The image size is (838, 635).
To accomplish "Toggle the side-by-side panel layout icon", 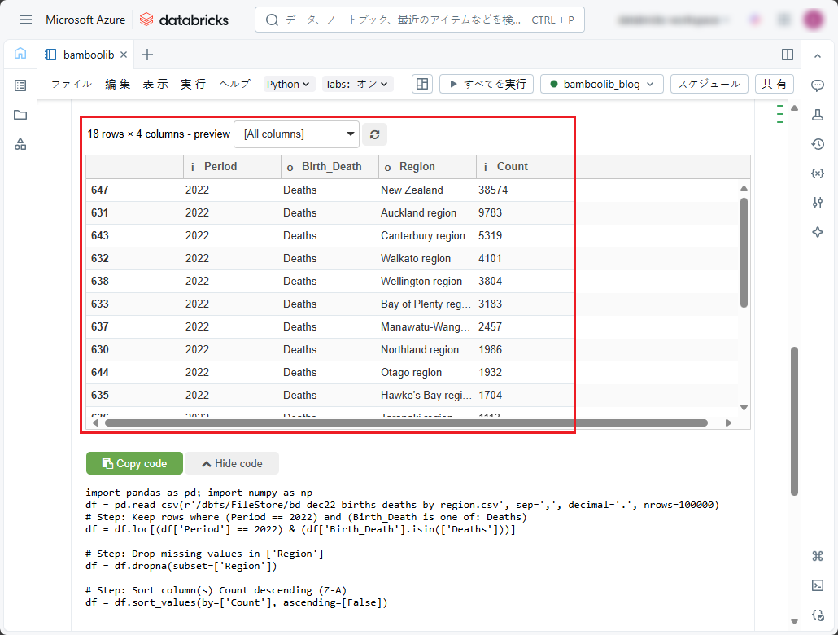I will coord(787,55).
